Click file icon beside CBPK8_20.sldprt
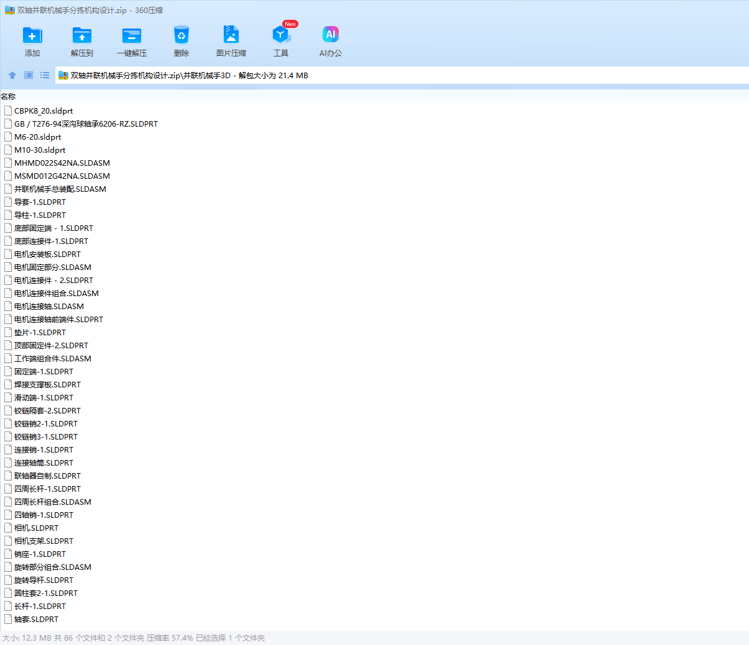The width and height of the screenshot is (749, 645). point(8,111)
